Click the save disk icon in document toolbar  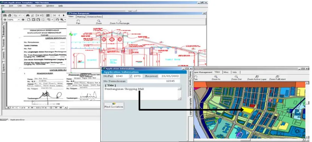5,15
